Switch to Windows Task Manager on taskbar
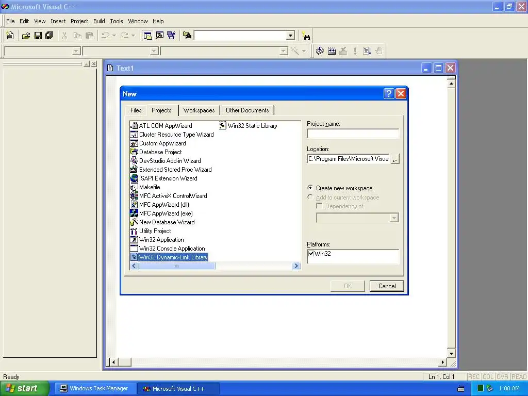Screen dimensions: 528x396 [x=95, y=389]
